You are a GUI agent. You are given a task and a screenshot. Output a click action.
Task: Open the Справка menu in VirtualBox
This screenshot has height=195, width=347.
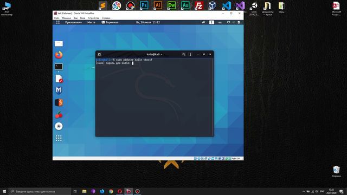[106, 18]
